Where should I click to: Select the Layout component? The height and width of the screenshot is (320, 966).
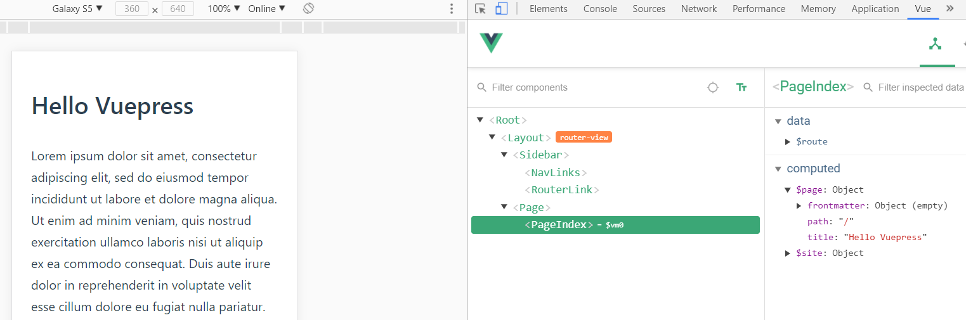coord(526,138)
